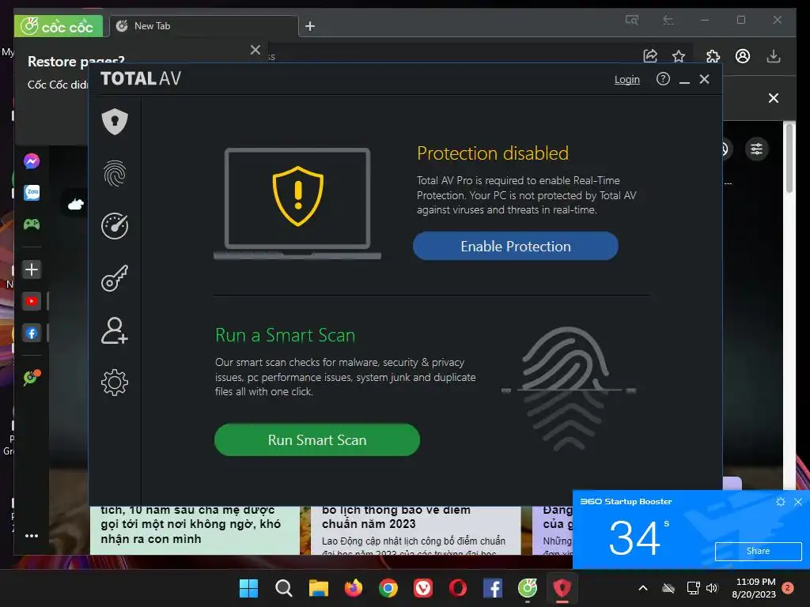This screenshot has height=607, width=810.
Task: Close the browser side panel X button
Action: (x=774, y=98)
